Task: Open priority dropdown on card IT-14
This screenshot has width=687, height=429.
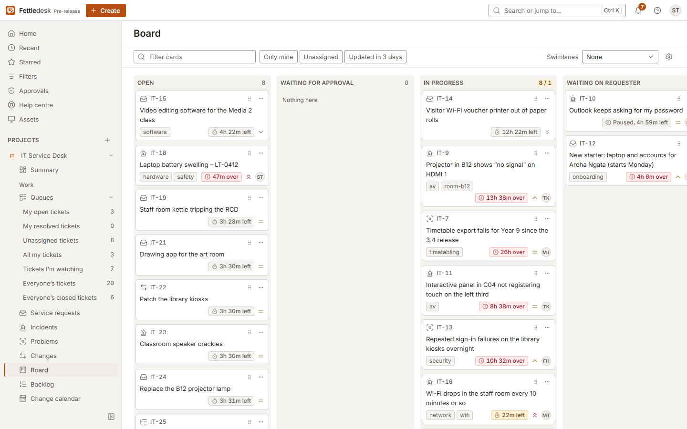Action: point(547,132)
